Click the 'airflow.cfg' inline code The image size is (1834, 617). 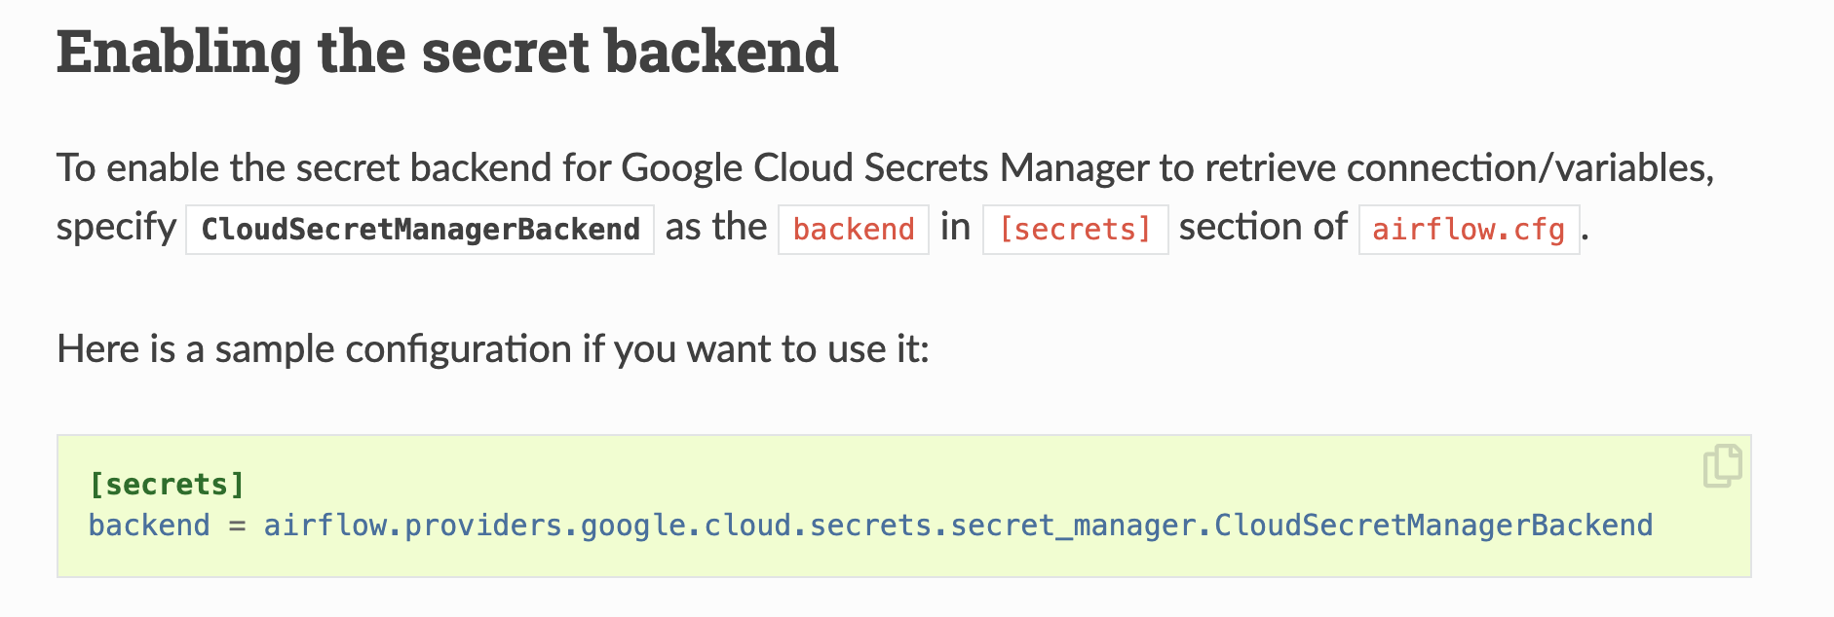point(1469,230)
